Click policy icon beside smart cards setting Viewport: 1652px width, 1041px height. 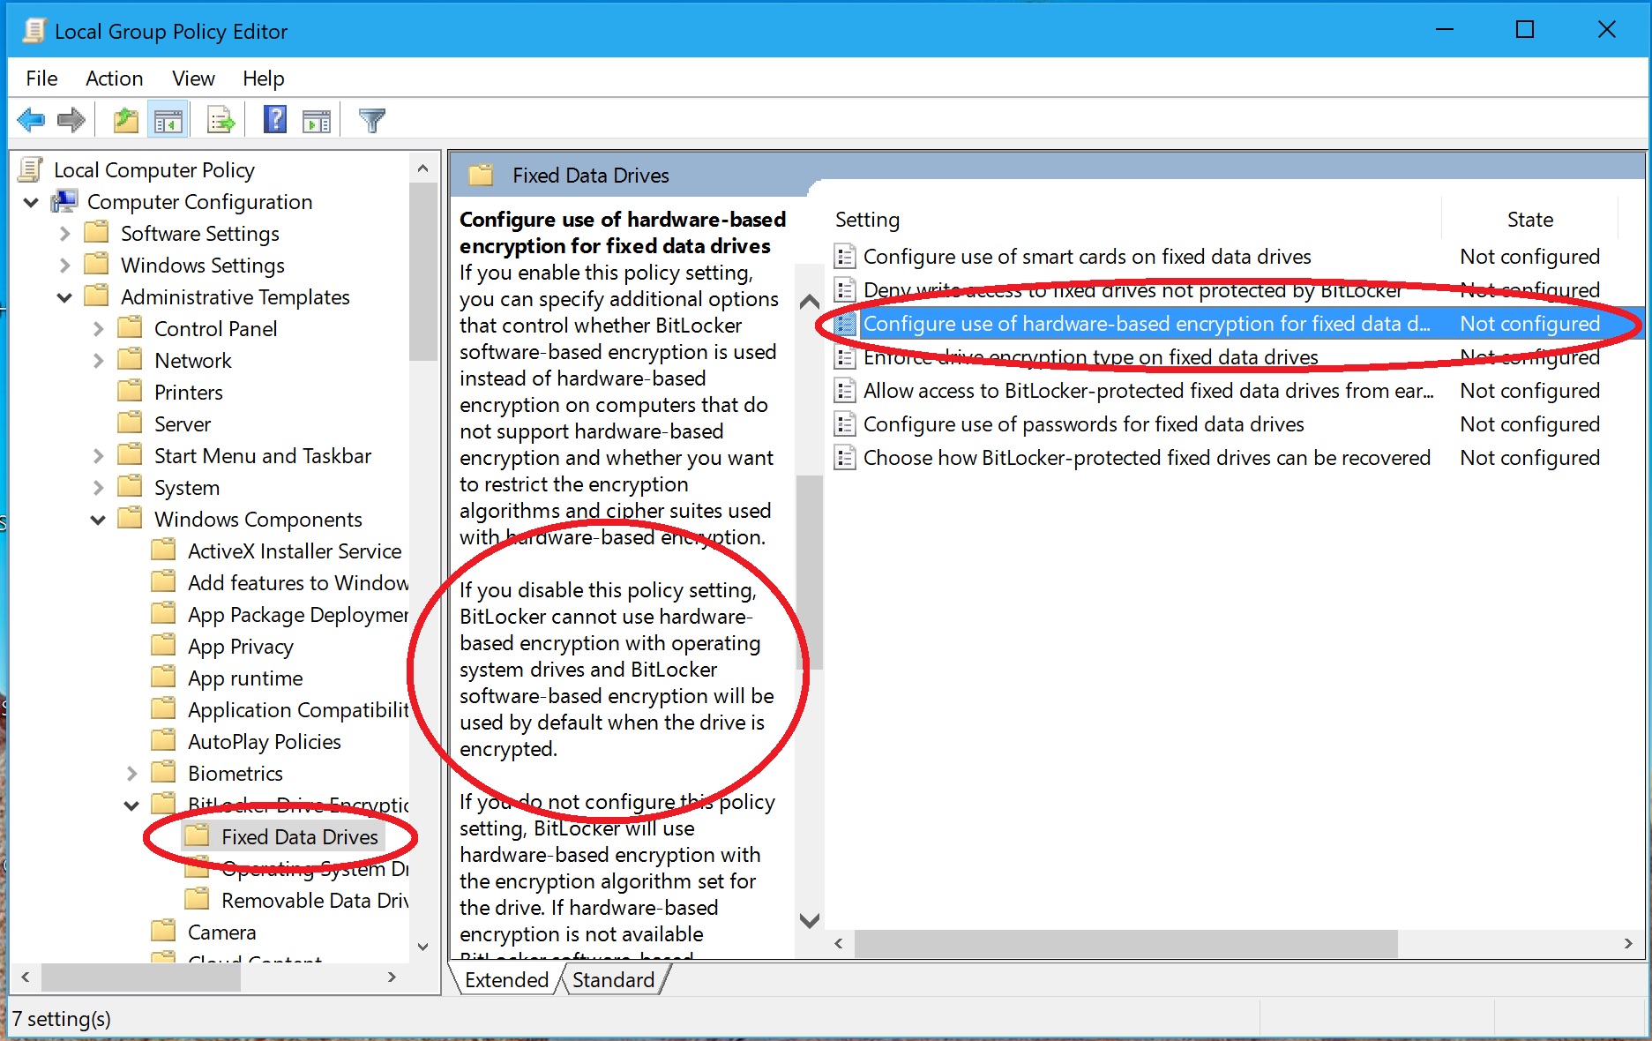pyautogui.click(x=845, y=257)
